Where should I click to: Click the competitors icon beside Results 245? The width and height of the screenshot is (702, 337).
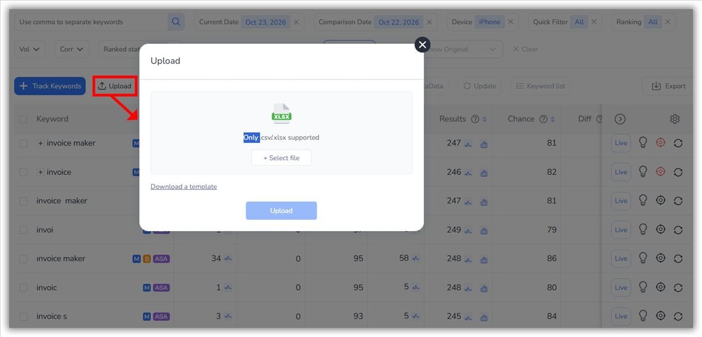coord(484,318)
